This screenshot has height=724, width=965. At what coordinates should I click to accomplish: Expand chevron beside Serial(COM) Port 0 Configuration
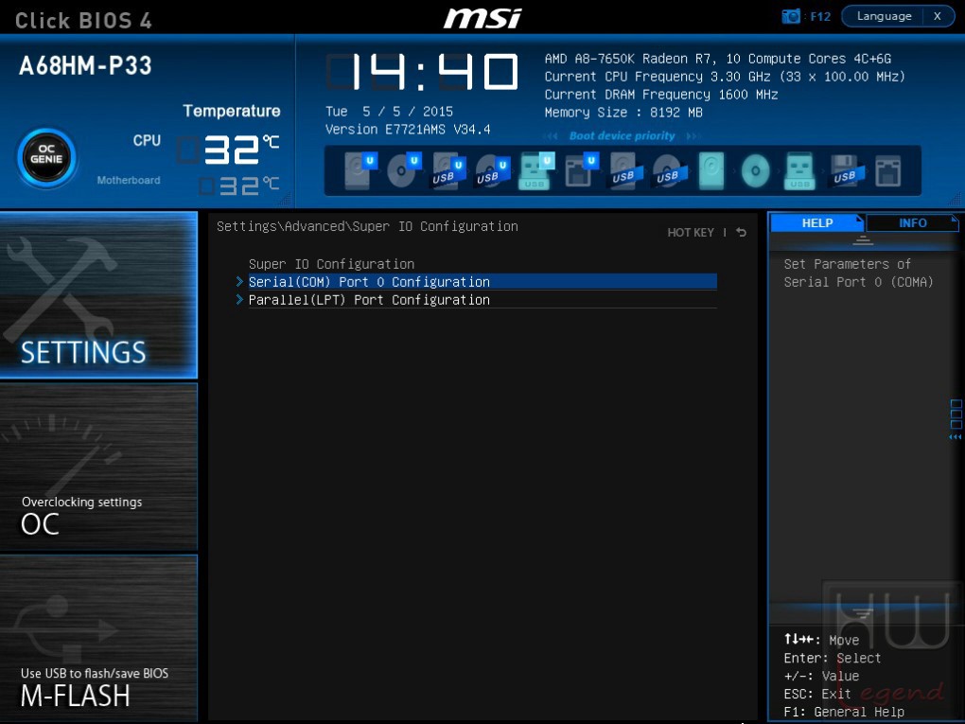coord(239,282)
